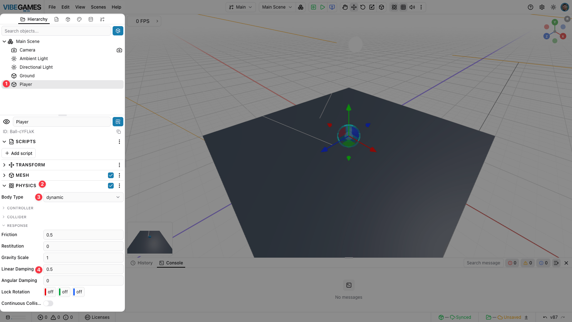Toggle the console error count filter
The image size is (572, 322).
[512, 263]
